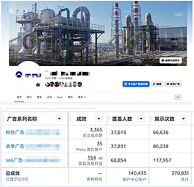The height and width of the screenshot is (187, 194).
Task: Click the underlined 154 result value
Action: pyautogui.click(x=92, y=158)
